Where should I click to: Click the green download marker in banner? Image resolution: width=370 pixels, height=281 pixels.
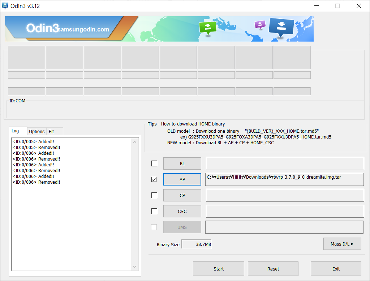208,28
